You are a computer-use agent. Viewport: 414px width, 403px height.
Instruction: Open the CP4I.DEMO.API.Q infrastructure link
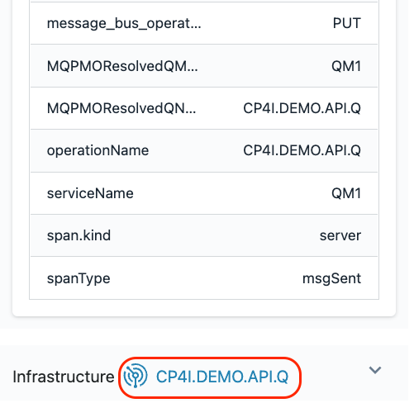point(222,377)
